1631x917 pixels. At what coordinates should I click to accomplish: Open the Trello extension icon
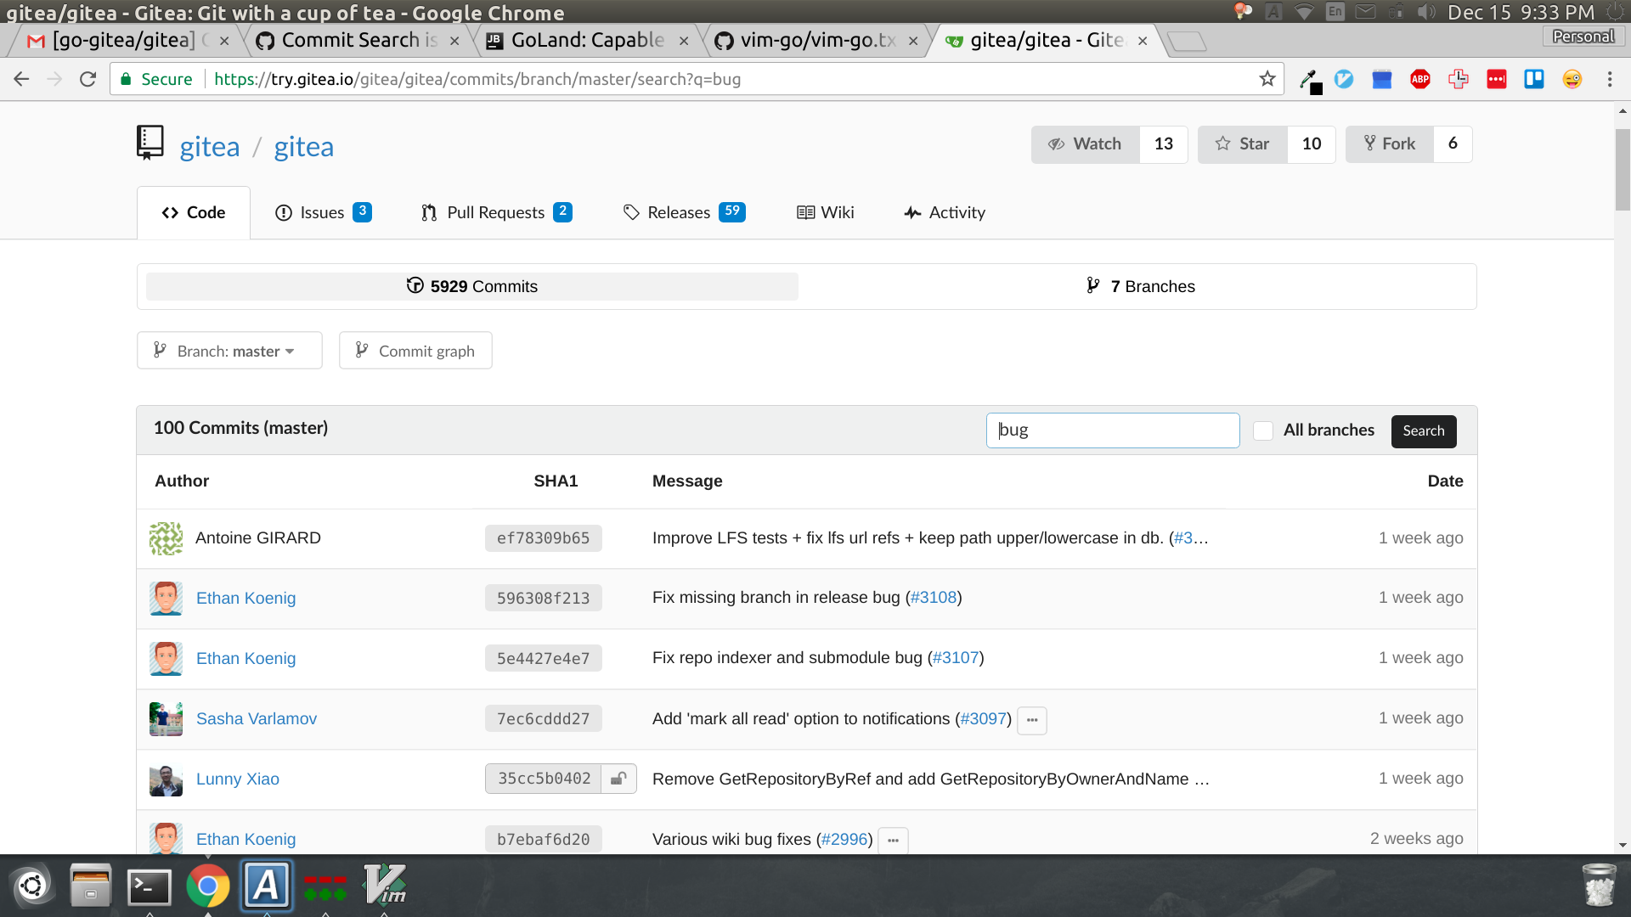point(1534,79)
